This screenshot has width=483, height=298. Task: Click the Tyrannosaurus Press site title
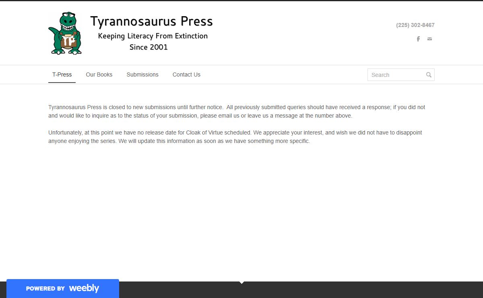pyautogui.click(x=151, y=21)
